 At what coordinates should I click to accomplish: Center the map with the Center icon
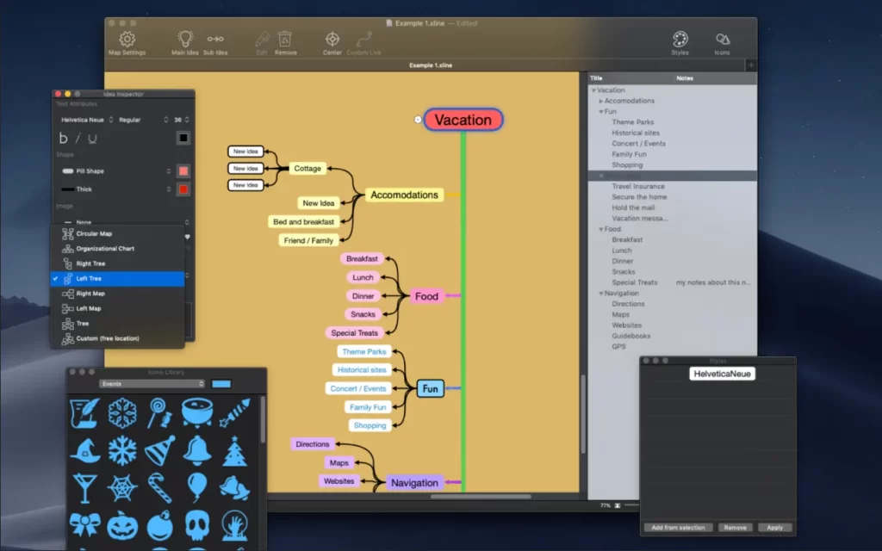coord(332,40)
